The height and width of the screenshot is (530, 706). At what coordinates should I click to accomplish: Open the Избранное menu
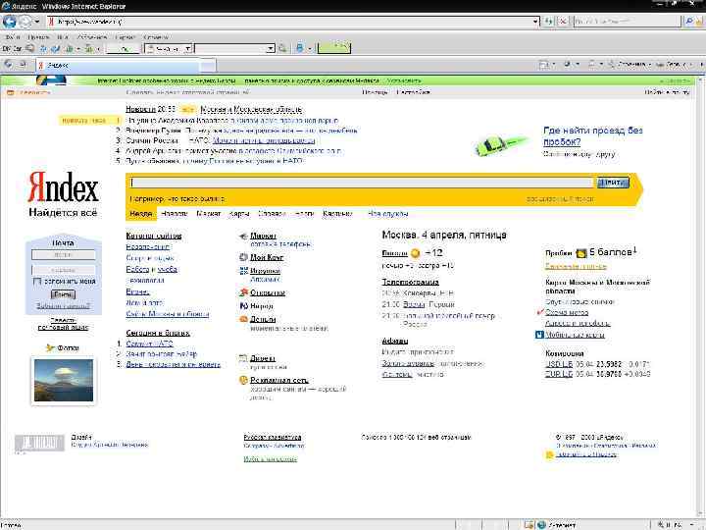pyautogui.click(x=92, y=37)
